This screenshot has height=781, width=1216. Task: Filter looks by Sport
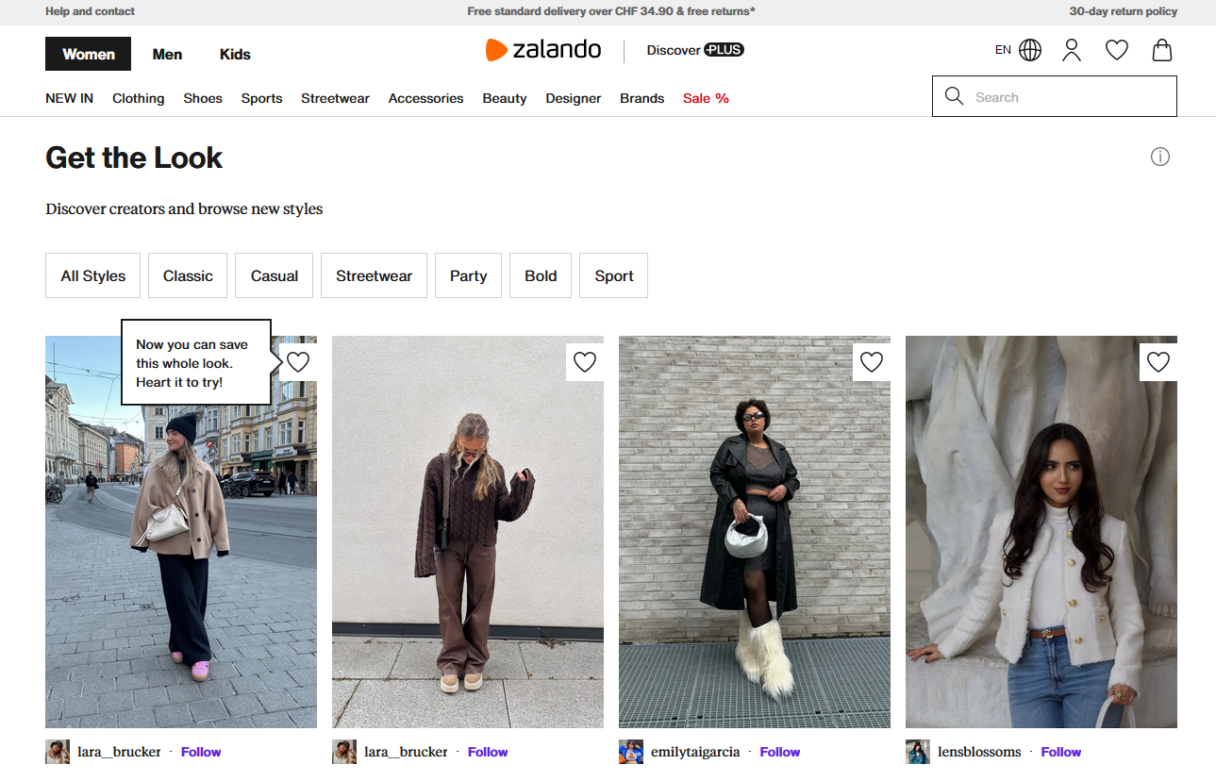click(613, 275)
